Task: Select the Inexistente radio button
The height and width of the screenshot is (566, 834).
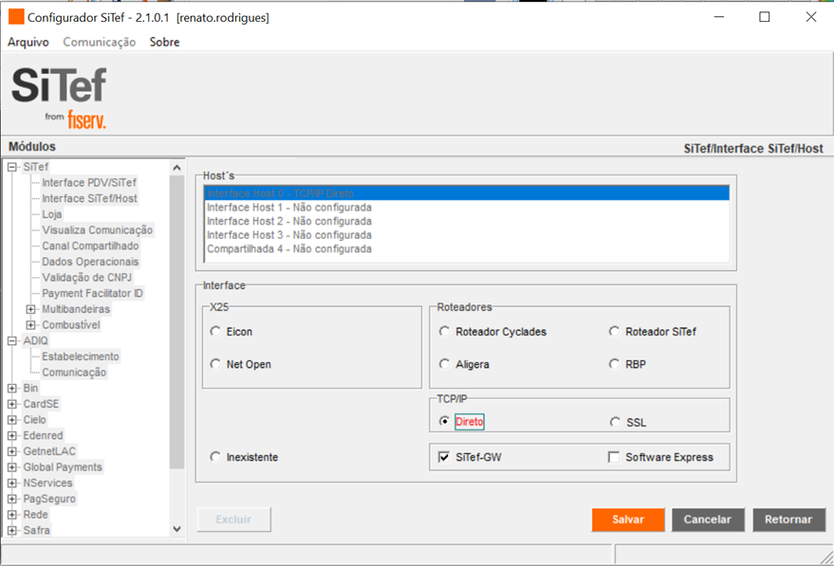Action: point(215,457)
